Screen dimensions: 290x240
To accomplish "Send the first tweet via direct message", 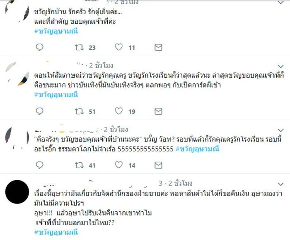I will point(158,47).
